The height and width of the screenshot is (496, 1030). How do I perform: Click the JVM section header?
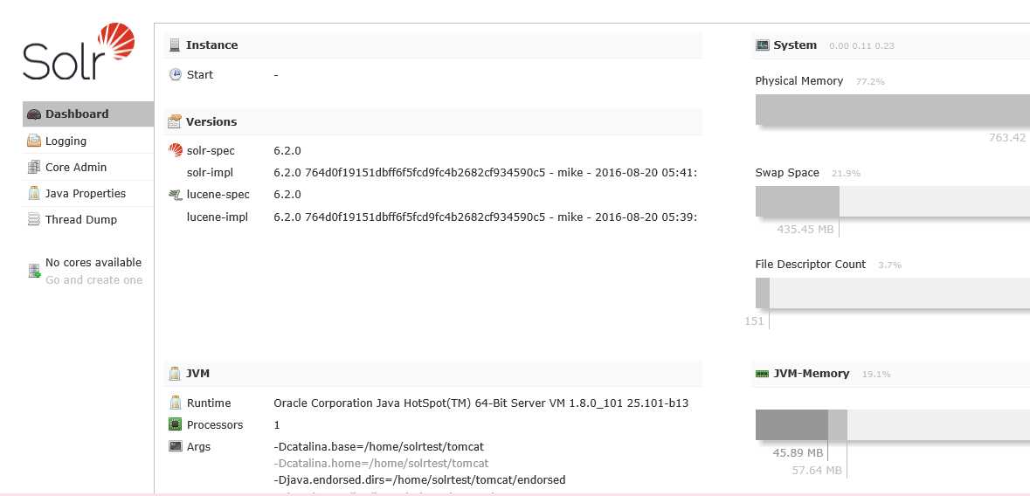433,373
